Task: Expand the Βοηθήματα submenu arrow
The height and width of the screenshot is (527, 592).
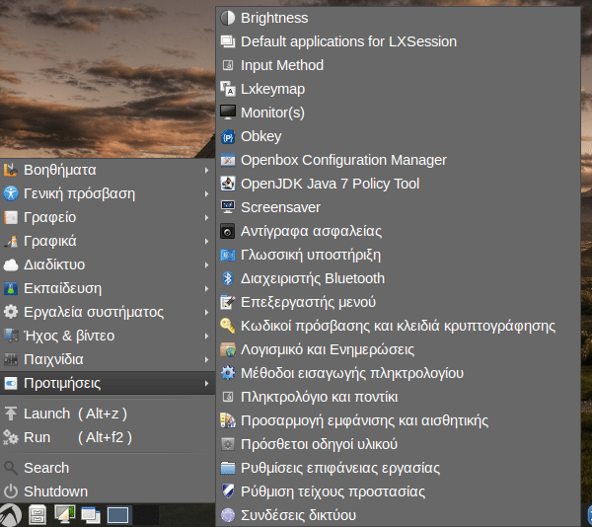Action: pos(206,171)
